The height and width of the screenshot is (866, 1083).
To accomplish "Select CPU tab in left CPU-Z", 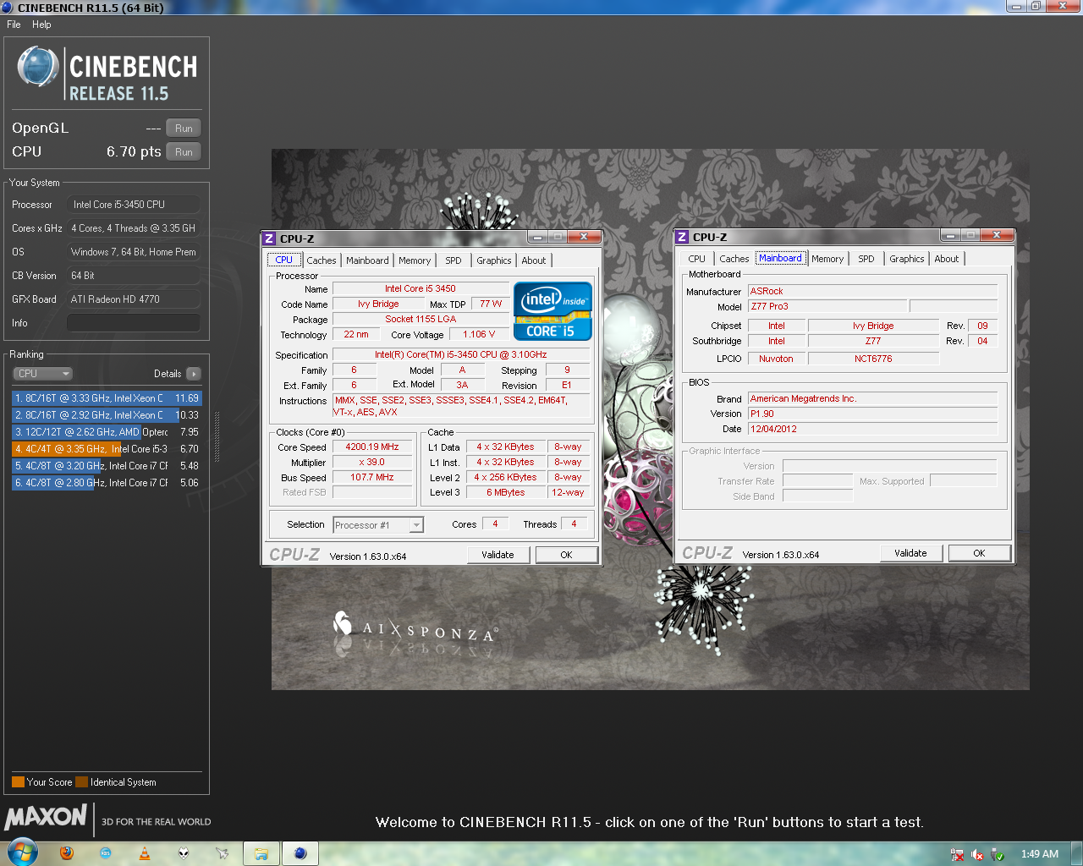I will tap(284, 260).
